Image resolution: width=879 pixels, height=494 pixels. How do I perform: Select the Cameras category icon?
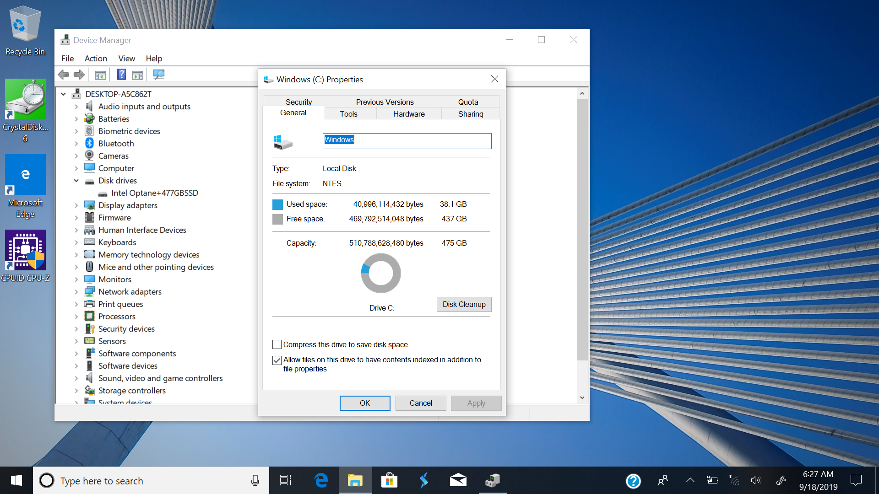pos(90,156)
